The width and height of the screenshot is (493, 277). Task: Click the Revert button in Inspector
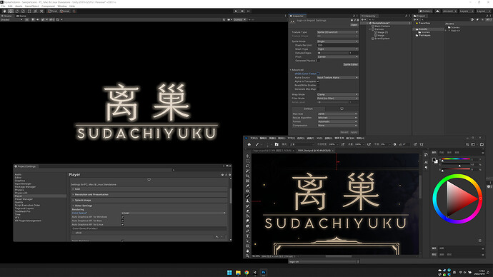pyautogui.click(x=344, y=132)
